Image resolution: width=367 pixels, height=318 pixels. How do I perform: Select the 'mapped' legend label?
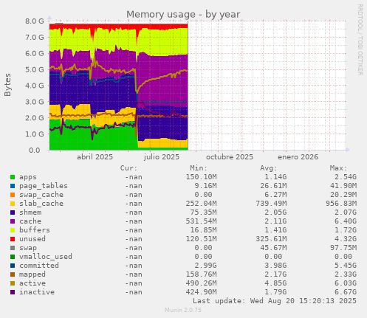coord(32,274)
